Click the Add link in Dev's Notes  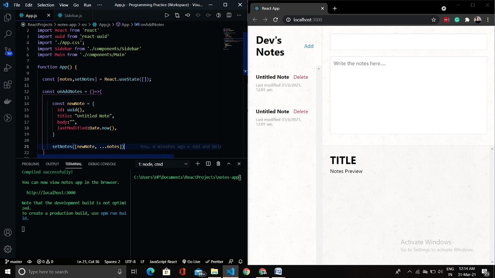click(x=309, y=46)
